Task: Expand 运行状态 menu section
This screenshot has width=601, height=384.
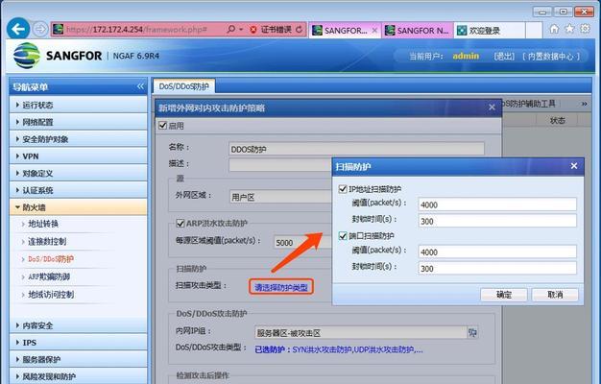Action: click(x=78, y=105)
